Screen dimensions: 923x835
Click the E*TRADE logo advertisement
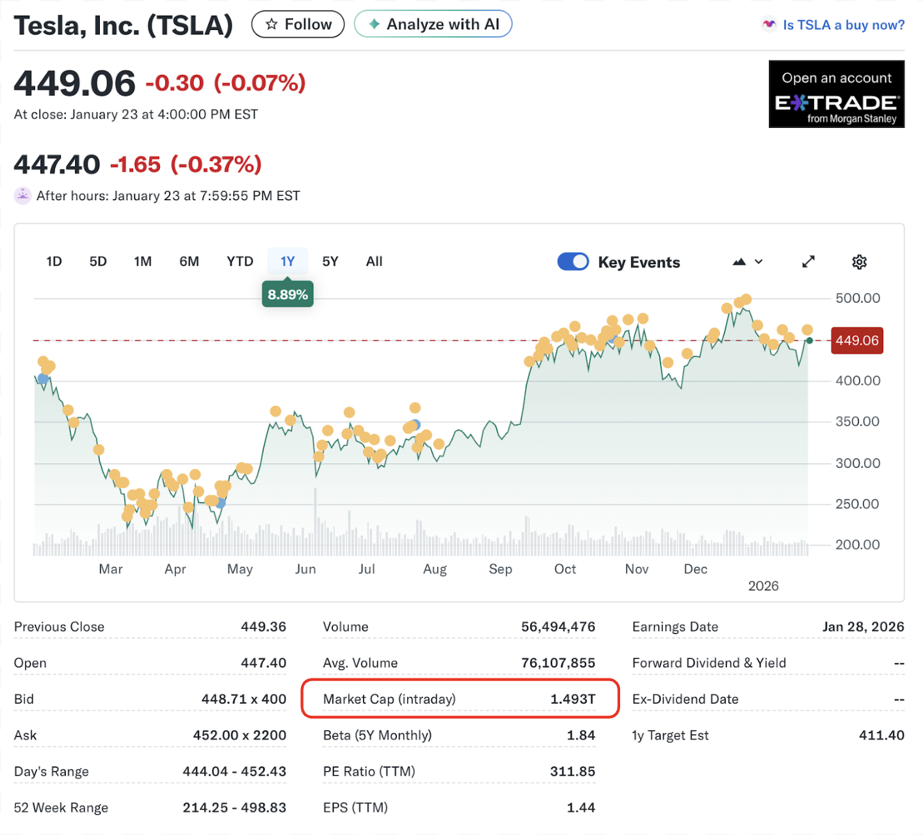pos(836,95)
